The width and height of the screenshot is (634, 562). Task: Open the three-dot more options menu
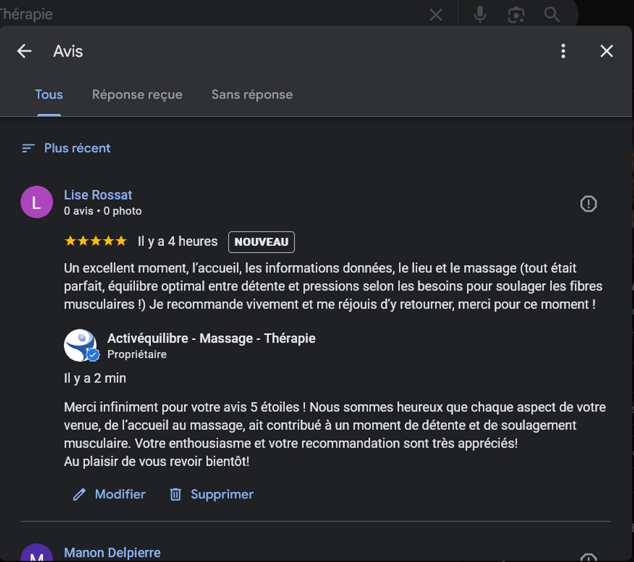[x=563, y=51]
